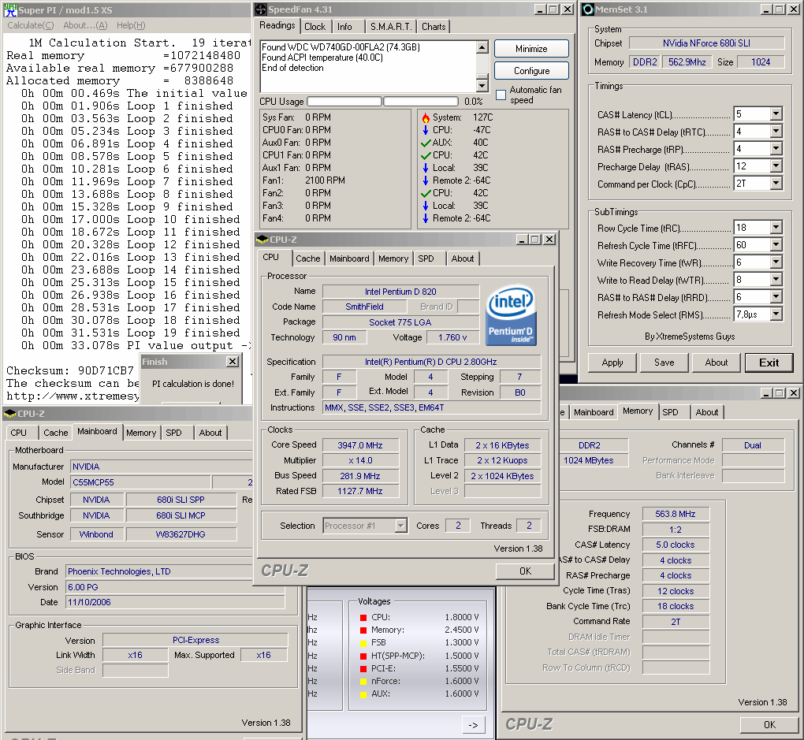Click OK in the front CPU-Z window
Screen dimensions: 804x740
(525, 571)
